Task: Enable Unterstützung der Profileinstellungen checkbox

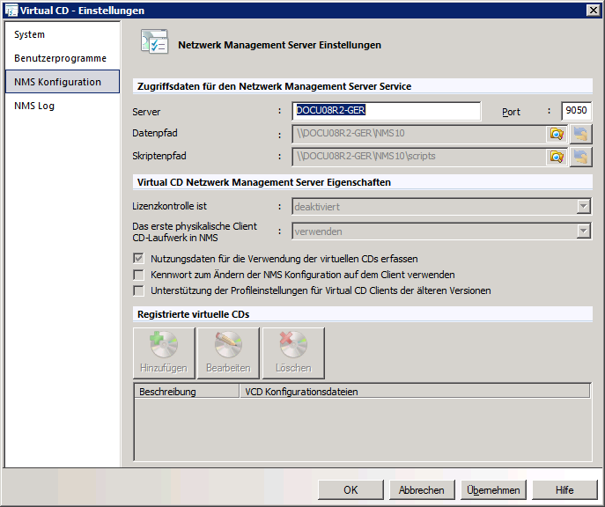Action: click(x=138, y=290)
